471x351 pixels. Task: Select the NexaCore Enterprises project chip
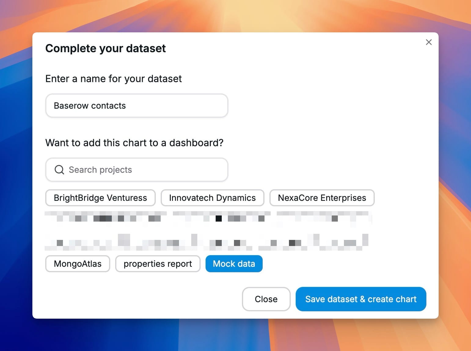coord(322,198)
